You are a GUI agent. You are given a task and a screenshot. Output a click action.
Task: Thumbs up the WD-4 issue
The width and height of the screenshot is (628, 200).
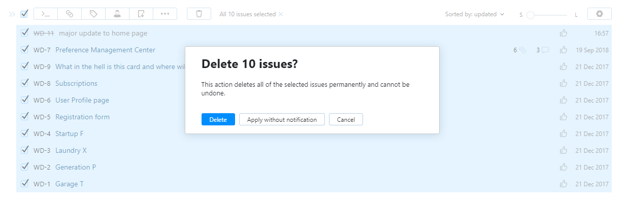click(x=564, y=134)
